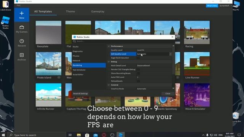This screenshot has width=244, height=137.
Task: Collapse the General section
Action: 109,85
